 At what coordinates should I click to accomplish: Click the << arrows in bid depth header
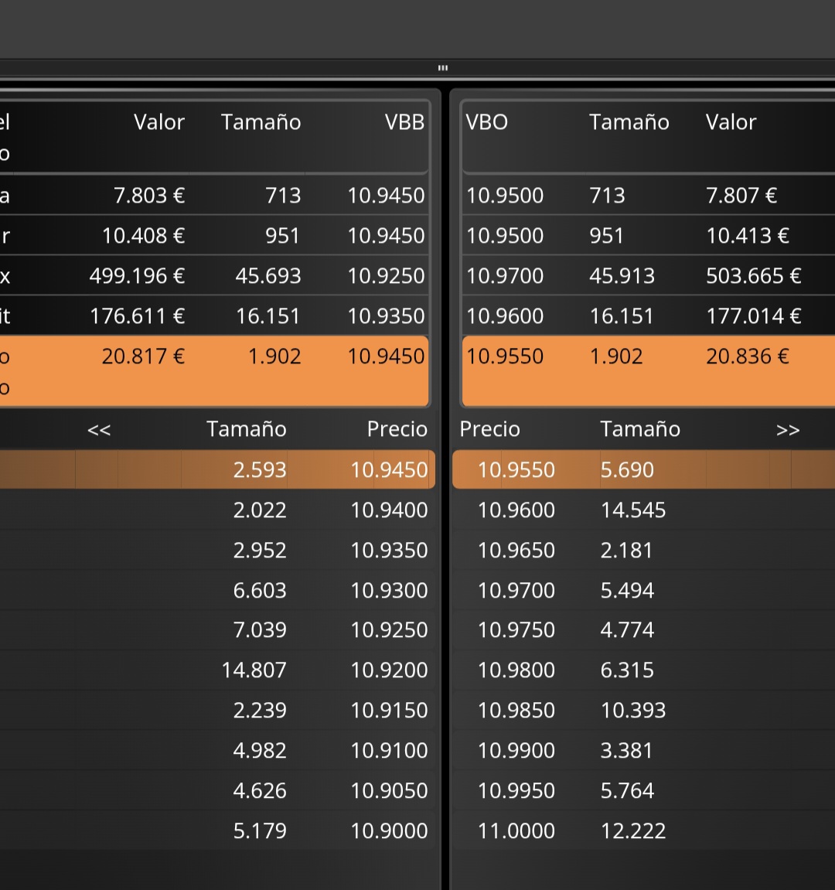pos(99,430)
